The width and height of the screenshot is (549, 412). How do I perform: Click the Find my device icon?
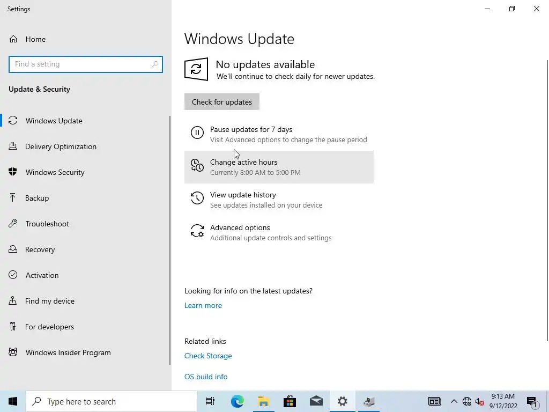13,301
